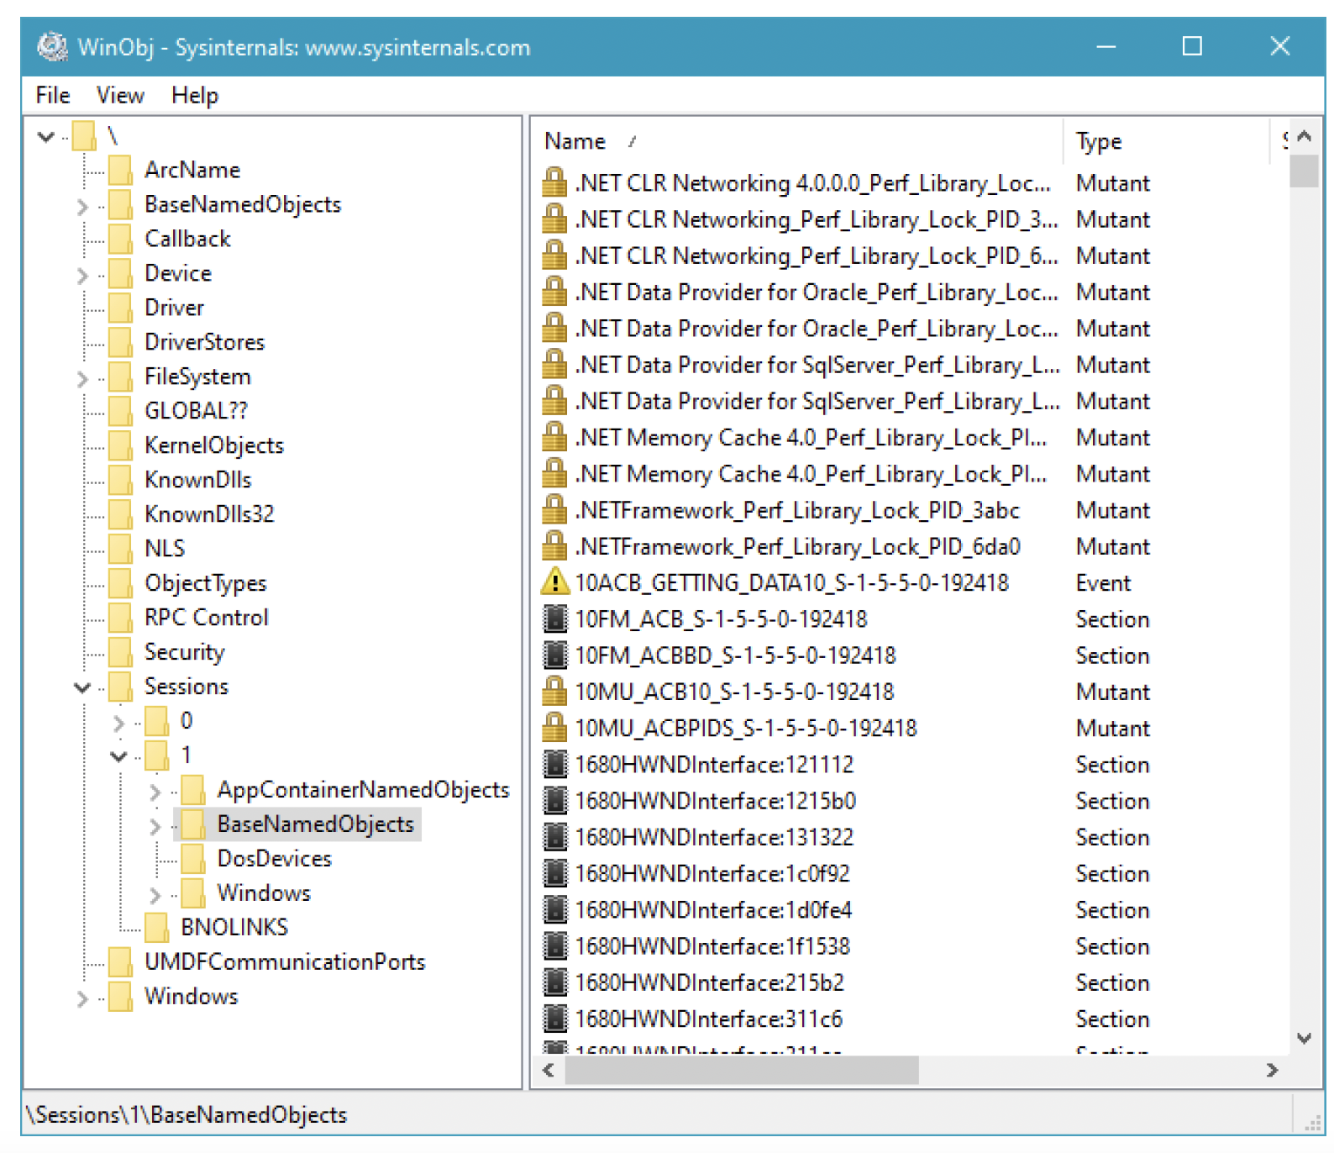Select the 1680HWNDInterface:1215b0 row

pos(910,801)
